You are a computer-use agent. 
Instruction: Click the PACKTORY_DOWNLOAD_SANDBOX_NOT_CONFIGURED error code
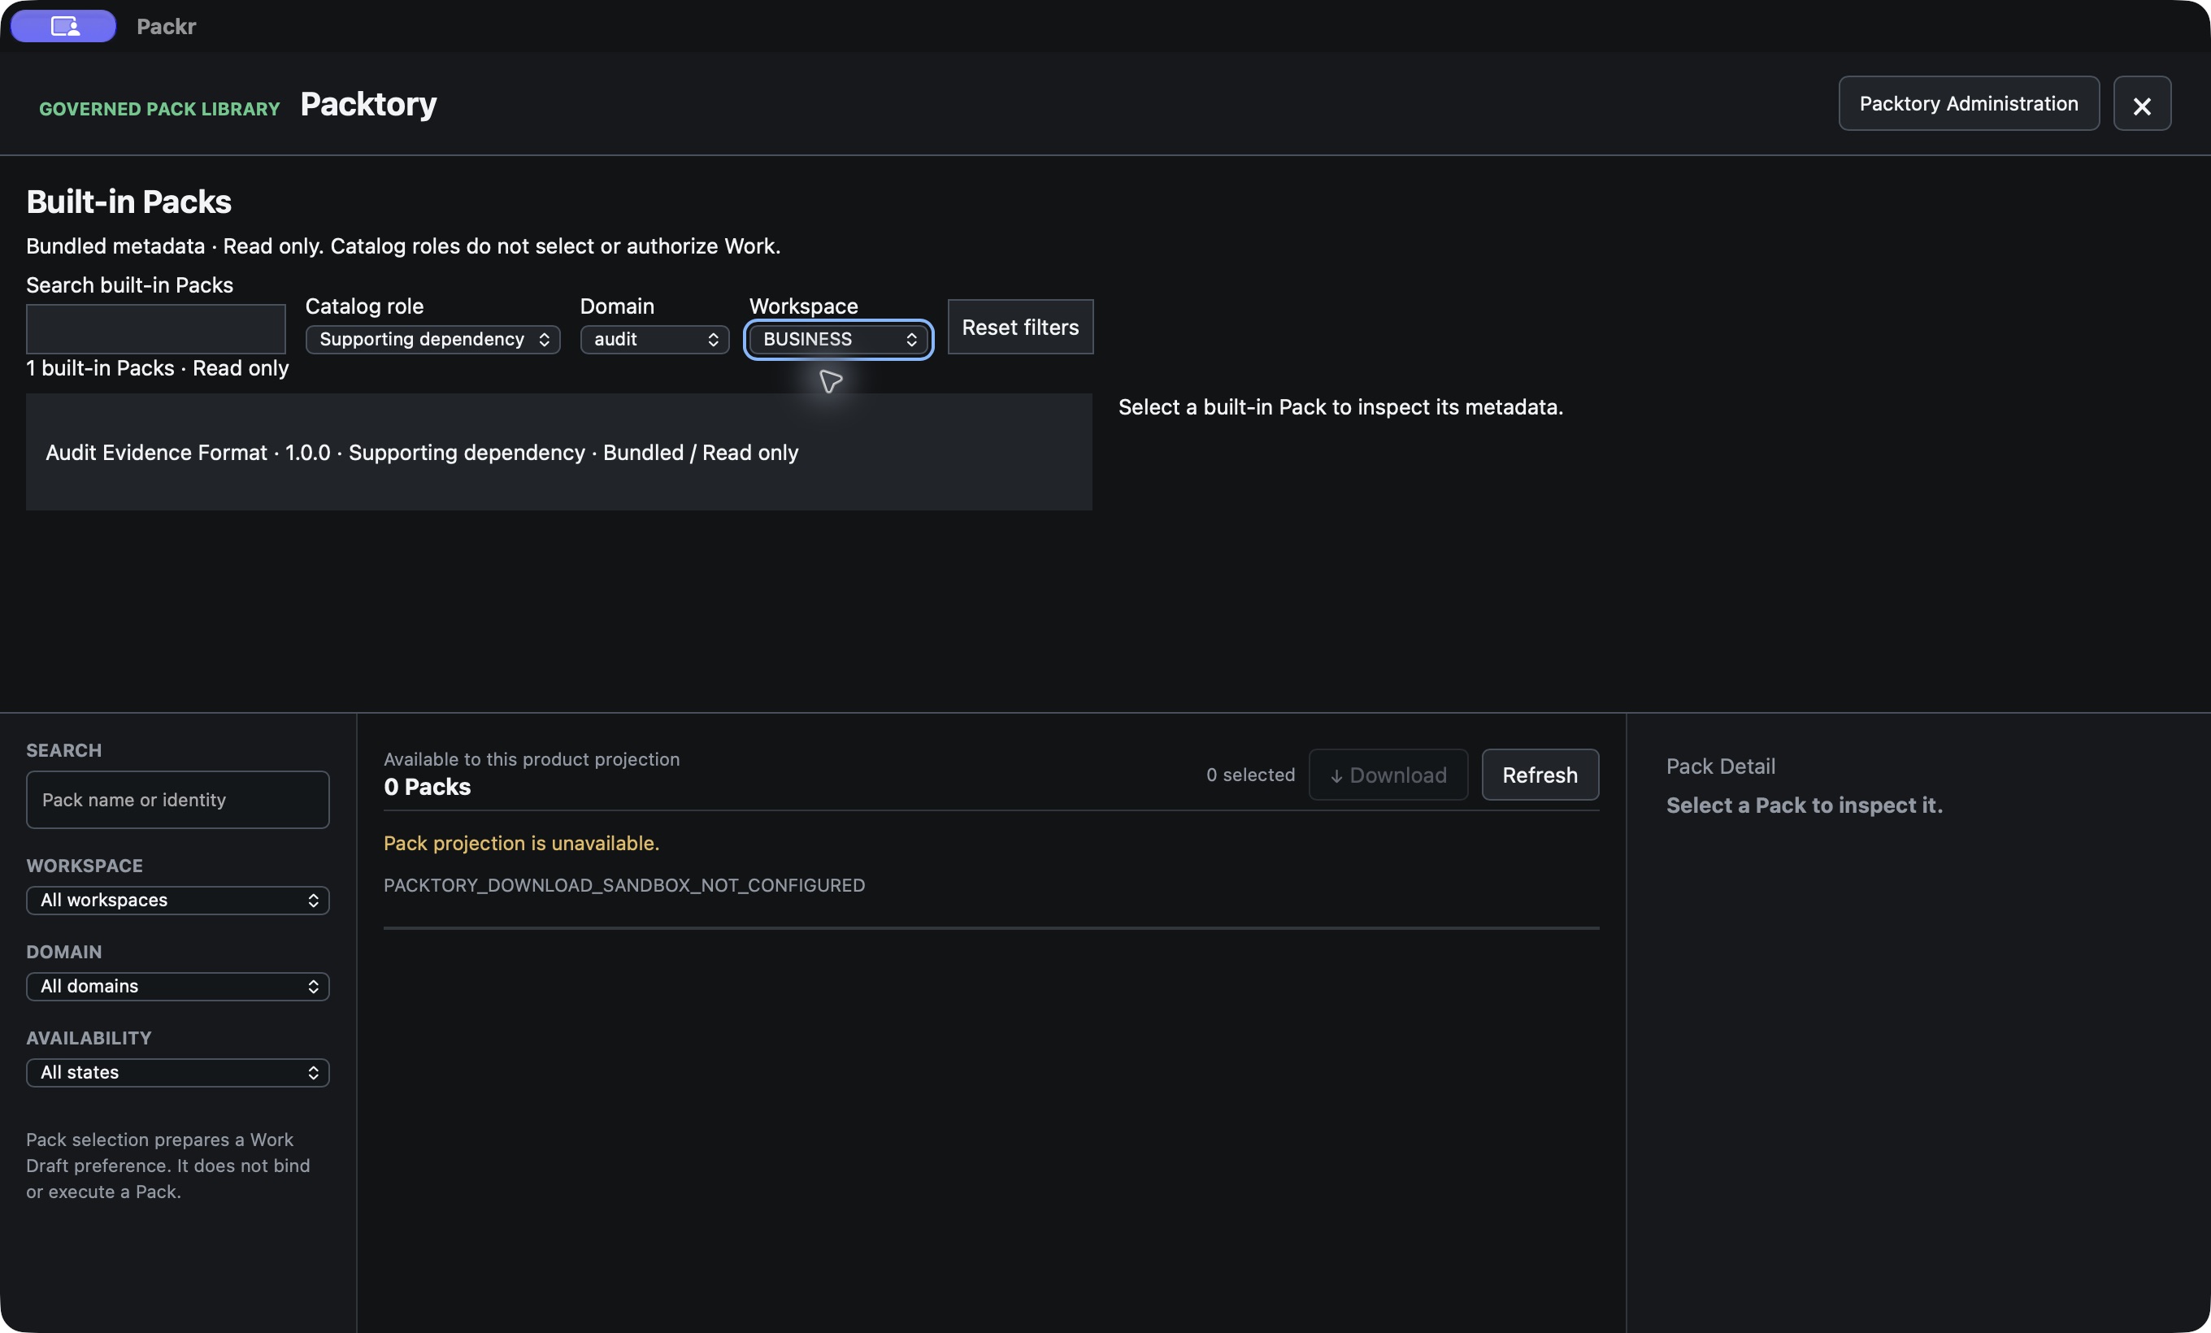[623, 885]
